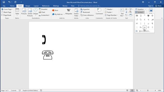The width and height of the screenshot is (164, 92).
Task: Add a new Comment
Action: [99, 11]
